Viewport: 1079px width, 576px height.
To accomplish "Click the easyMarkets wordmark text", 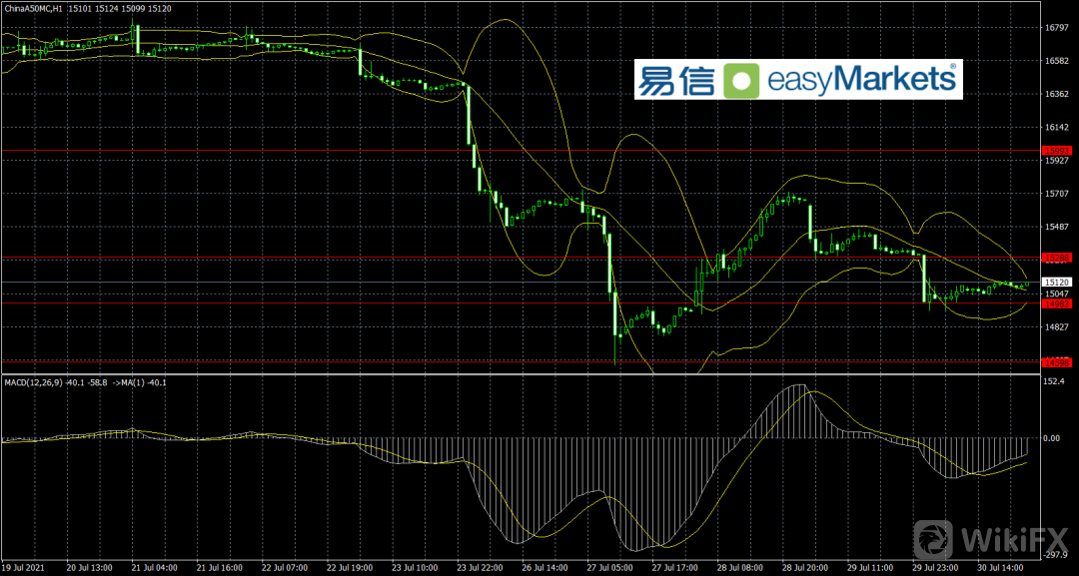I will (861, 79).
